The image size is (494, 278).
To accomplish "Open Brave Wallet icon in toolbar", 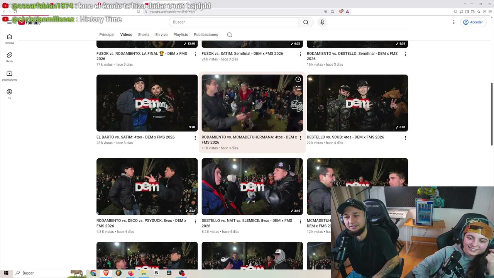I will pos(473,12).
